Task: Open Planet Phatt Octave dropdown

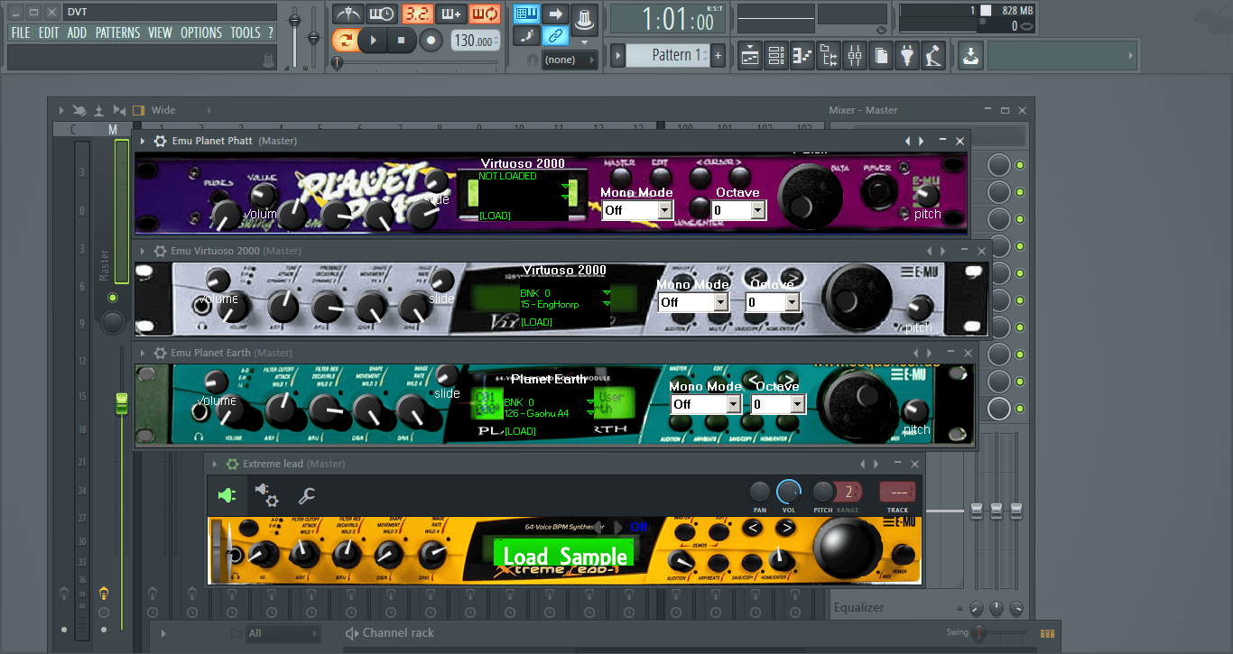Action: (737, 210)
